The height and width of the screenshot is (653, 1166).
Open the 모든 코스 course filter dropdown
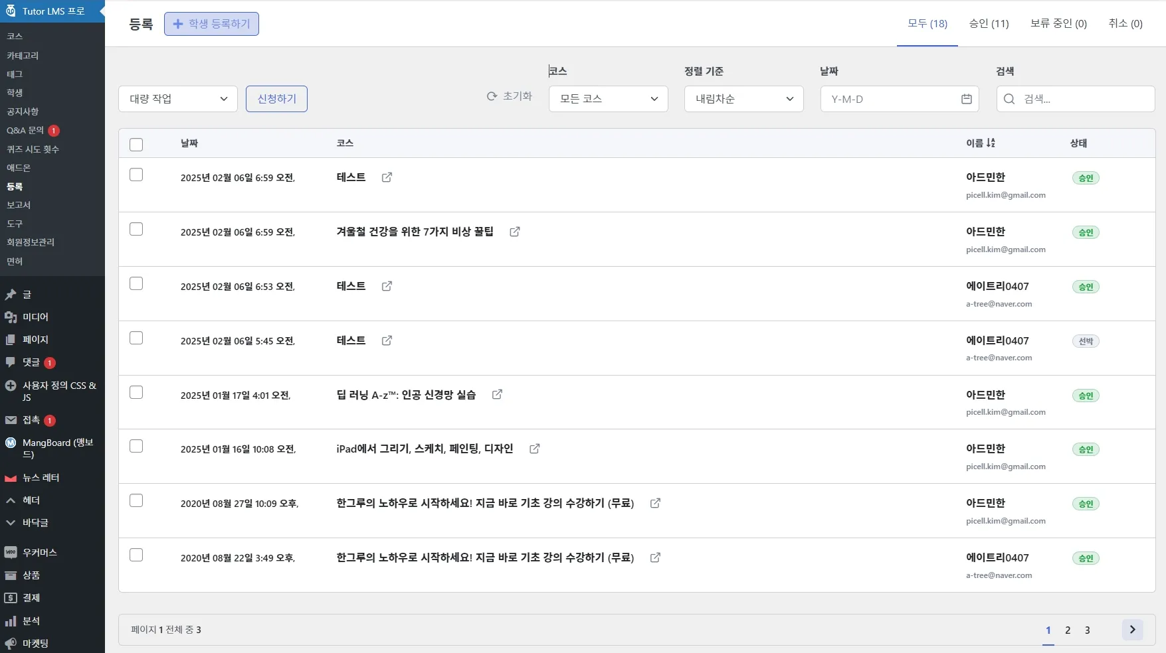pyautogui.click(x=607, y=99)
